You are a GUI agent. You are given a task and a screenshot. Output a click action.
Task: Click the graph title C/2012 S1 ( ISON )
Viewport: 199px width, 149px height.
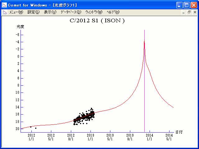coord(97,21)
